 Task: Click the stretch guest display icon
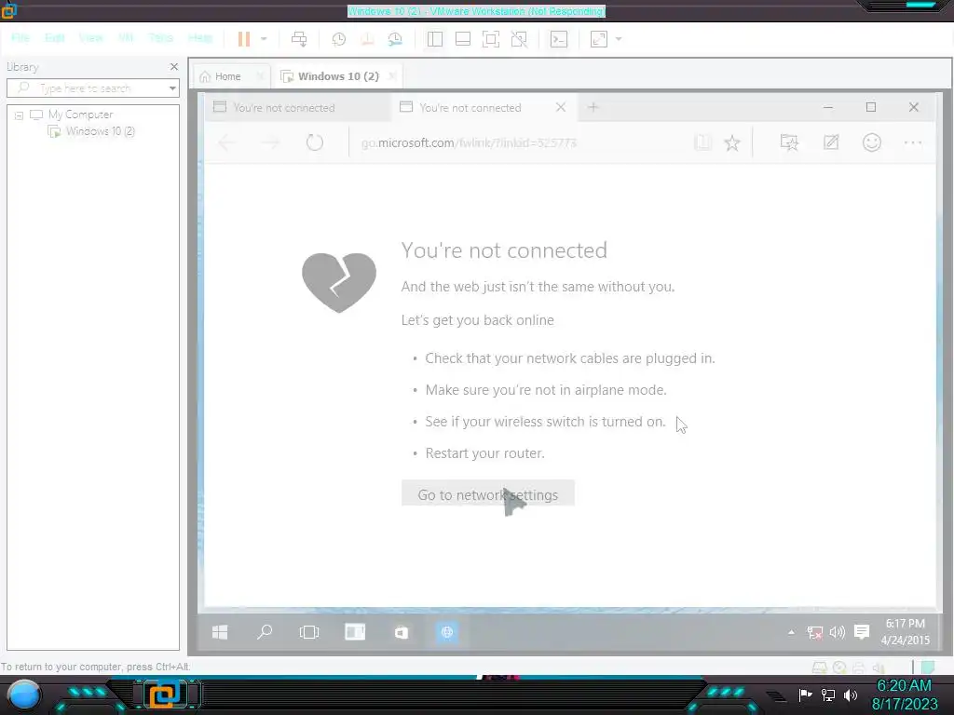click(599, 39)
